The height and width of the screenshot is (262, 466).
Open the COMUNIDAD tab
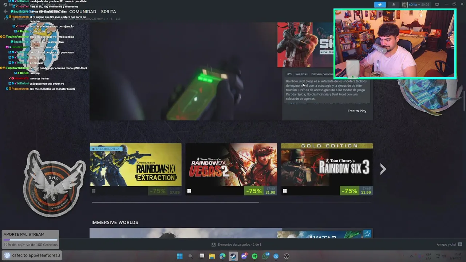(83, 12)
